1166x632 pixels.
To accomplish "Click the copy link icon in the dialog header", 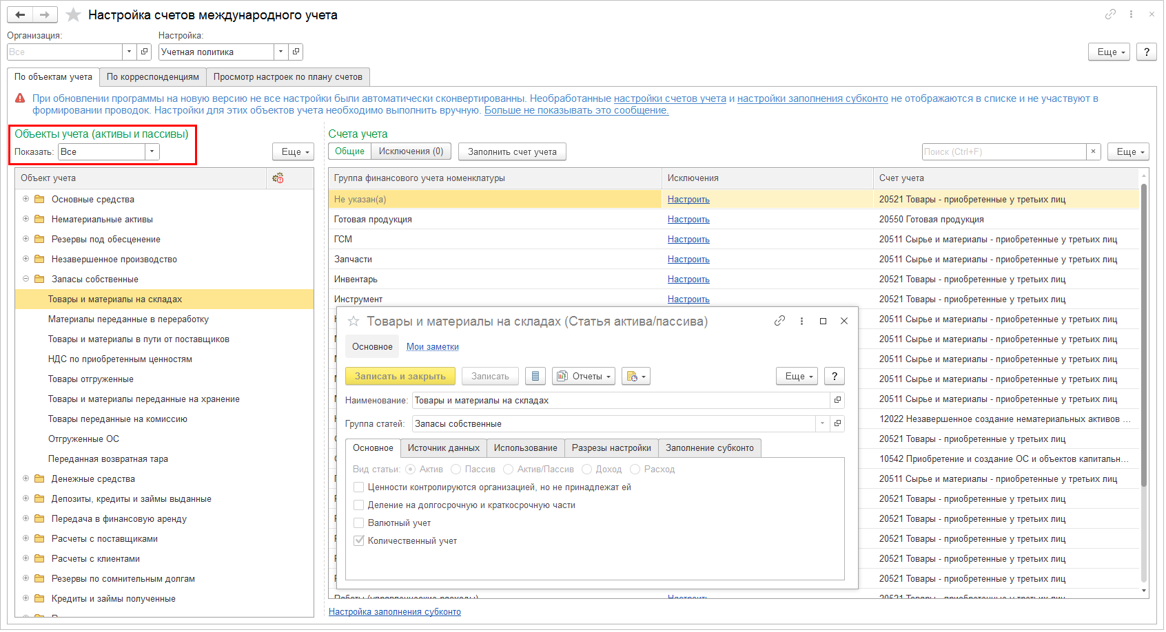I will [779, 321].
